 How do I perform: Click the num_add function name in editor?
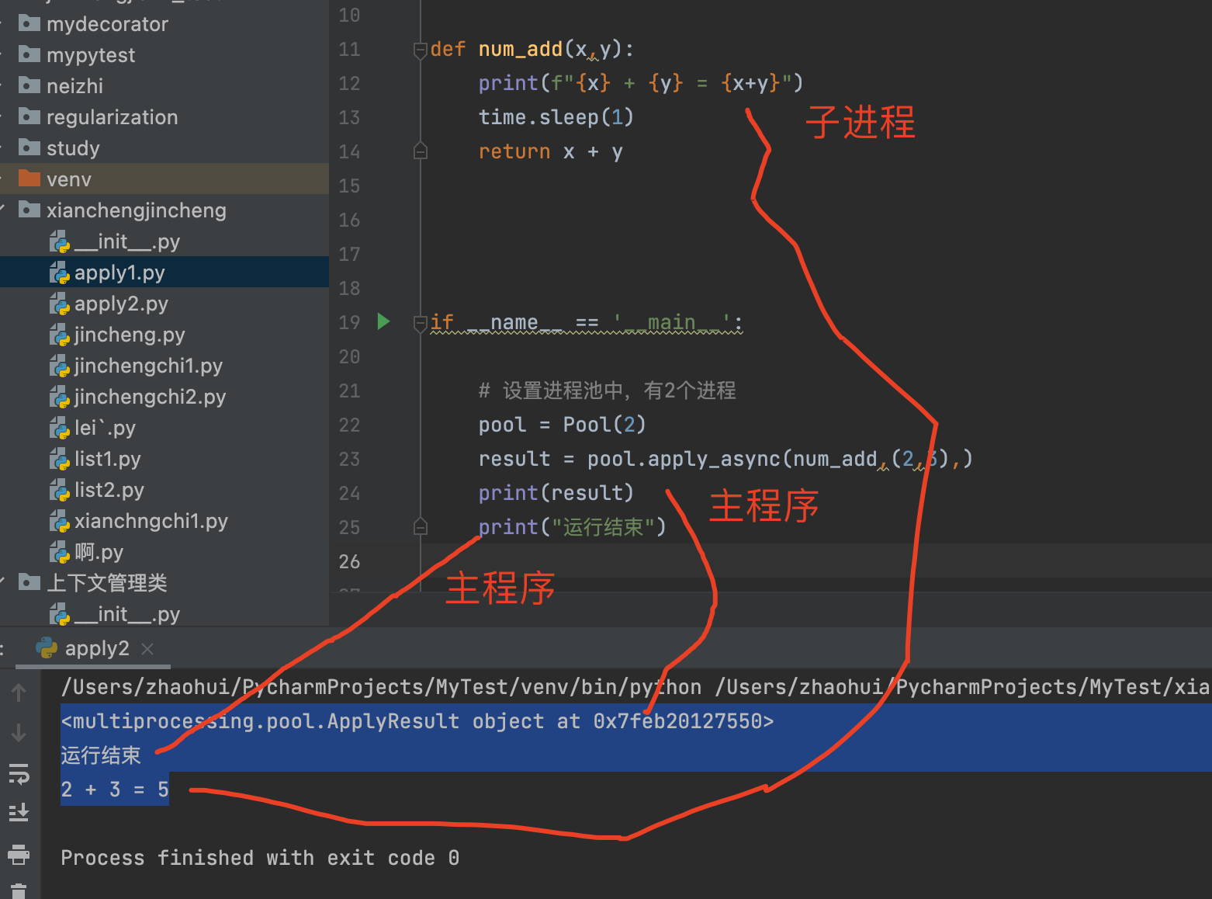520,50
